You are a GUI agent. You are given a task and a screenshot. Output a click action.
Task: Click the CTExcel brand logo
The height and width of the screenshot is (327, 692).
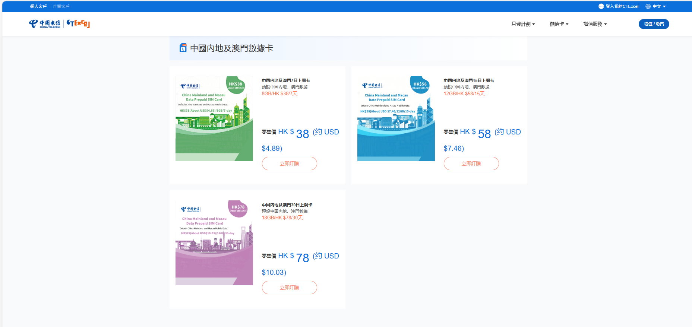(78, 24)
